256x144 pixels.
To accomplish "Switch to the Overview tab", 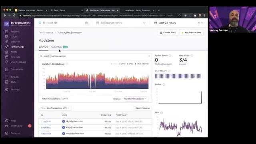I will (x=44, y=47).
